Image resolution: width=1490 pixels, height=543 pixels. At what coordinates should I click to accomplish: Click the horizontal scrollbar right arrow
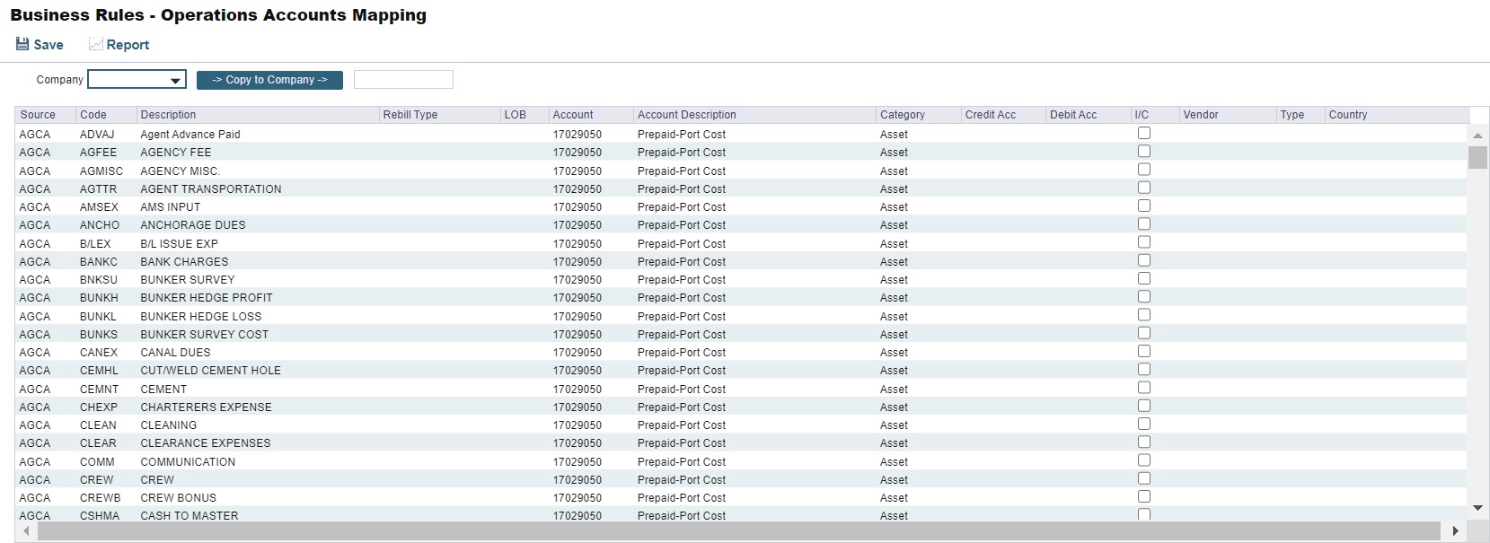coord(1456,531)
